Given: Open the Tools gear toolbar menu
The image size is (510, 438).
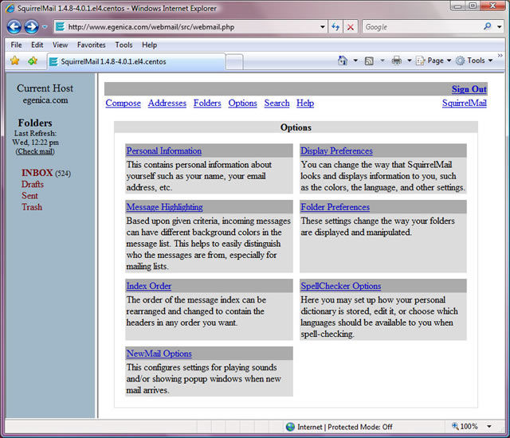Looking at the screenshot, I should (474, 61).
